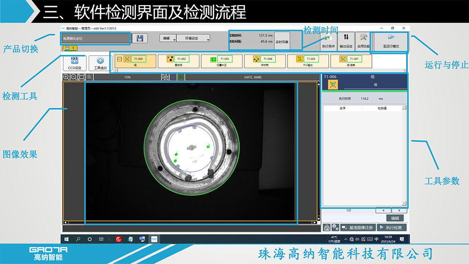Open the product selection combo box 电源插头定位
Screen dimensions: 469x264
96,38
